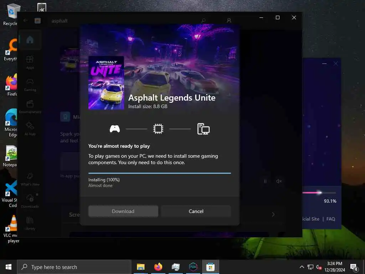This screenshot has height=274, width=365.
Task: Open the Gaming section in Store sidebar
Action: (30, 84)
